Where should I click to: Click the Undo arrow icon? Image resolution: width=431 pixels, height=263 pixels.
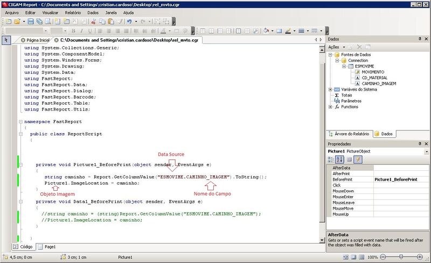click(x=129, y=22)
